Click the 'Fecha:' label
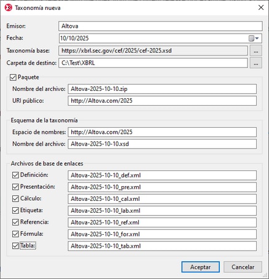Screen dimensions: 269x279 (x=15, y=38)
